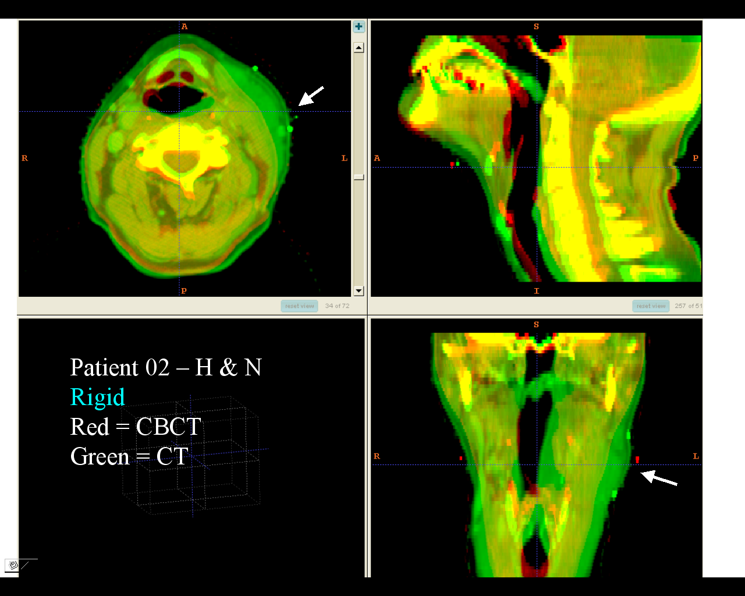Screen dimensions: 745x596
Task: Reset the axial view with the reset view button
Action: click(x=299, y=306)
